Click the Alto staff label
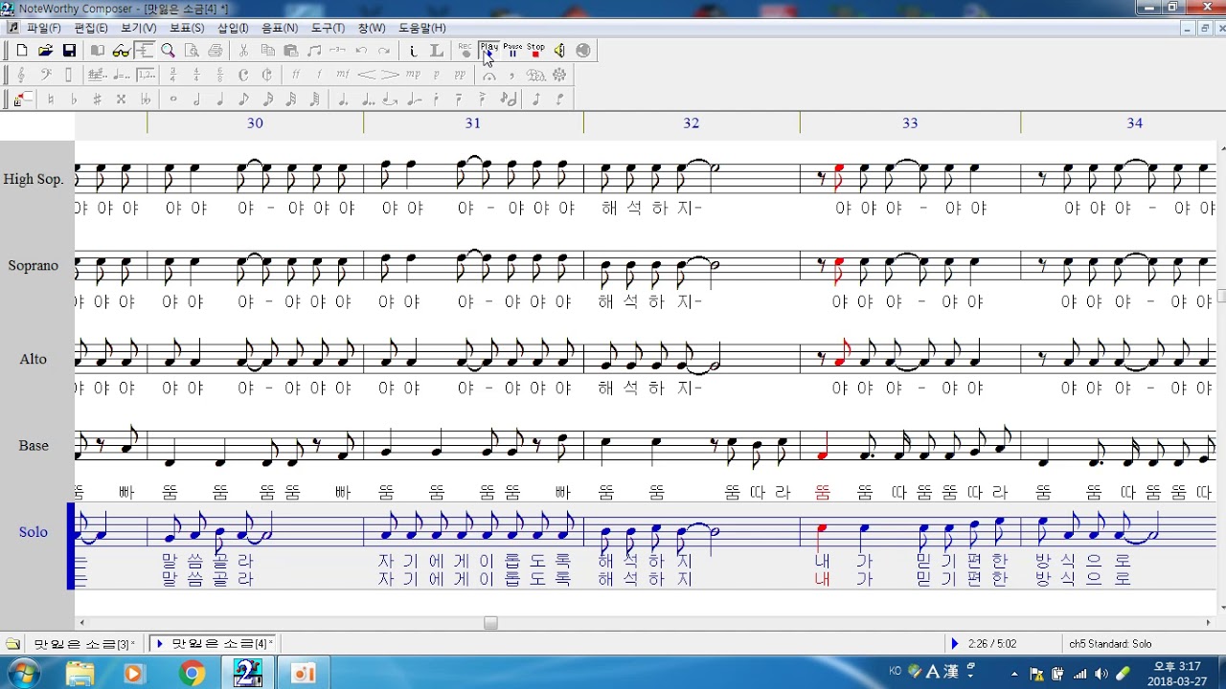This screenshot has height=689, width=1226. [x=34, y=359]
